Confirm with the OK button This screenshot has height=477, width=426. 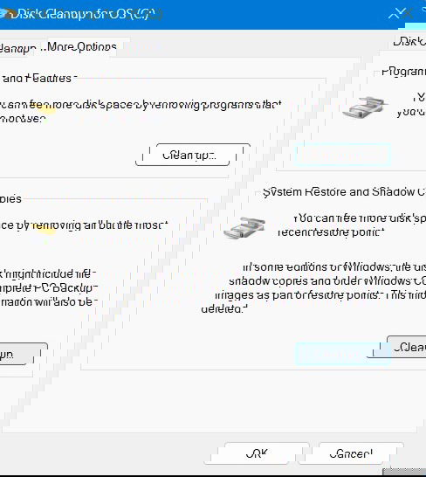257,453
